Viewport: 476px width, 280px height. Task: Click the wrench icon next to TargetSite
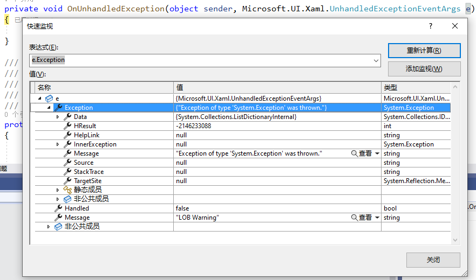click(67, 181)
